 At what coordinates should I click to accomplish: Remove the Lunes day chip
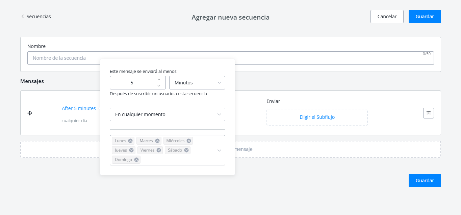click(x=130, y=140)
